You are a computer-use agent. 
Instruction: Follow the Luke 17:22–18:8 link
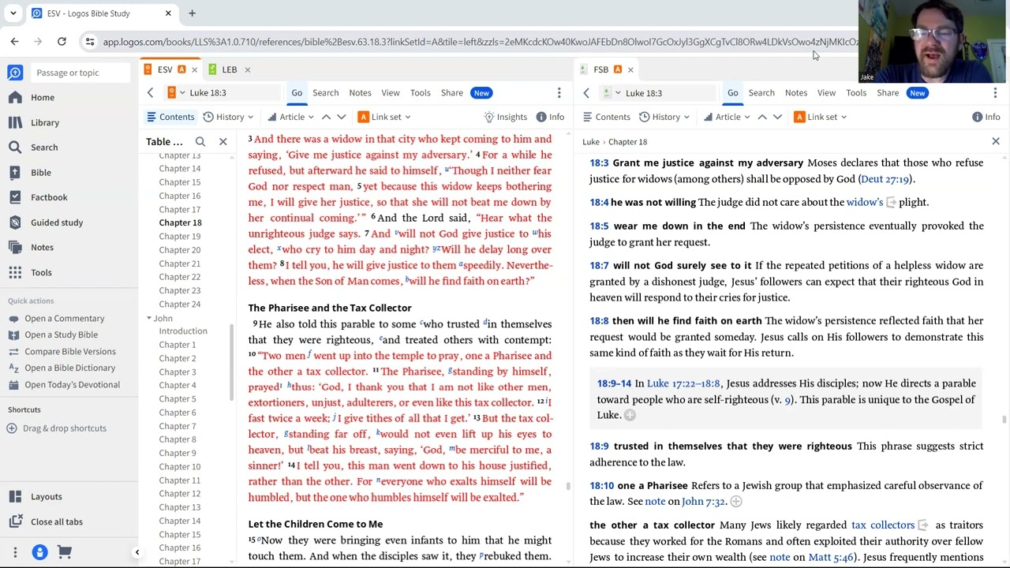(683, 383)
